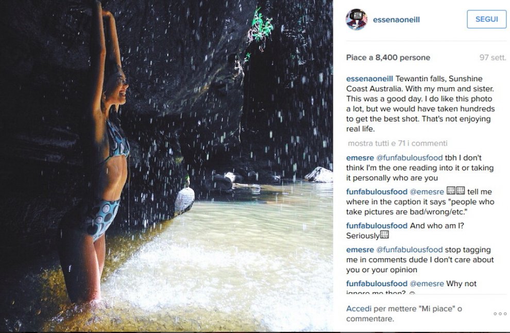Click the waterfall photo of the post
510x333 pixels.
pyautogui.click(x=166, y=166)
